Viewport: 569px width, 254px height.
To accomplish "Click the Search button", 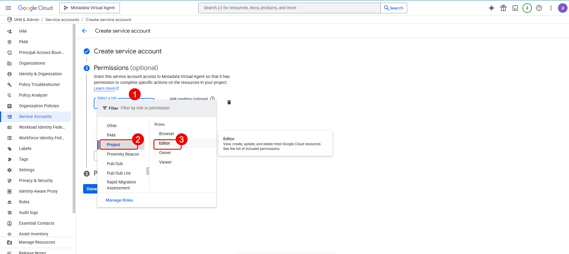I will click(394, 8).
